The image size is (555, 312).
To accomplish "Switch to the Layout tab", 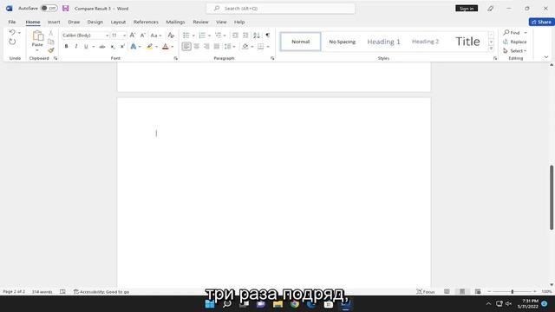I will tap(118, 22).
